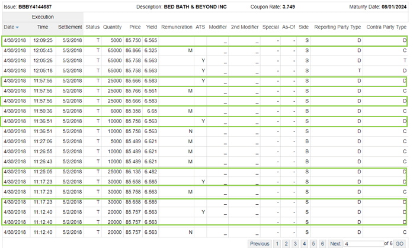Viewport: 413px width, 248px height.
Task: Click the Contra Party Type header
Action: pos(386,27)
